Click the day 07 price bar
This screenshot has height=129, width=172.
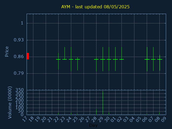click(153, 59)
